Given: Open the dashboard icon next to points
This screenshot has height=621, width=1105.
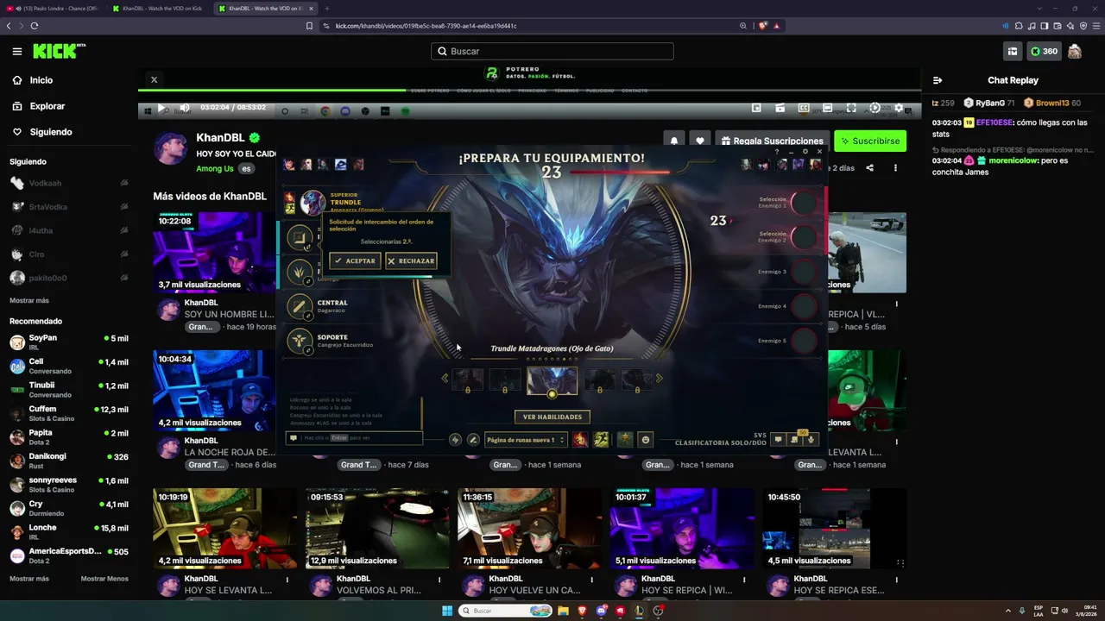Looking at the screenshot, I should click(x=1013, y=52).
